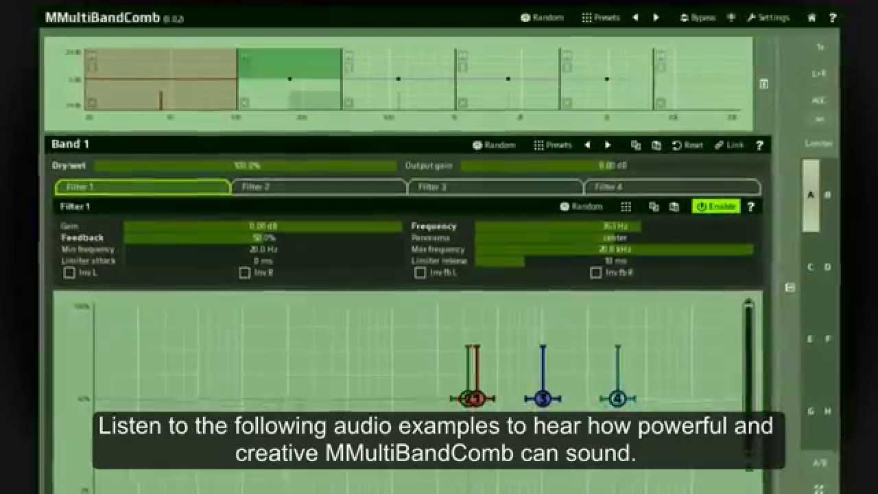Open global help with the title bar question mark
The image size is (878, 494).
pos(833,18)
